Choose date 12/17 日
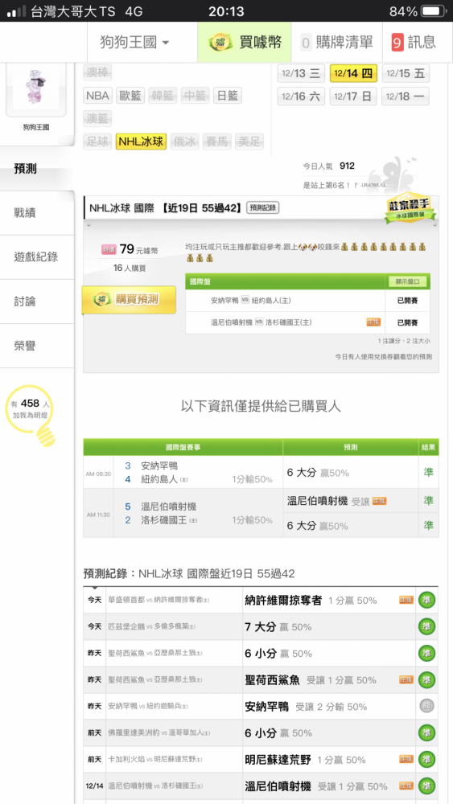The image size is (453, 804). [x=353, y=96]
